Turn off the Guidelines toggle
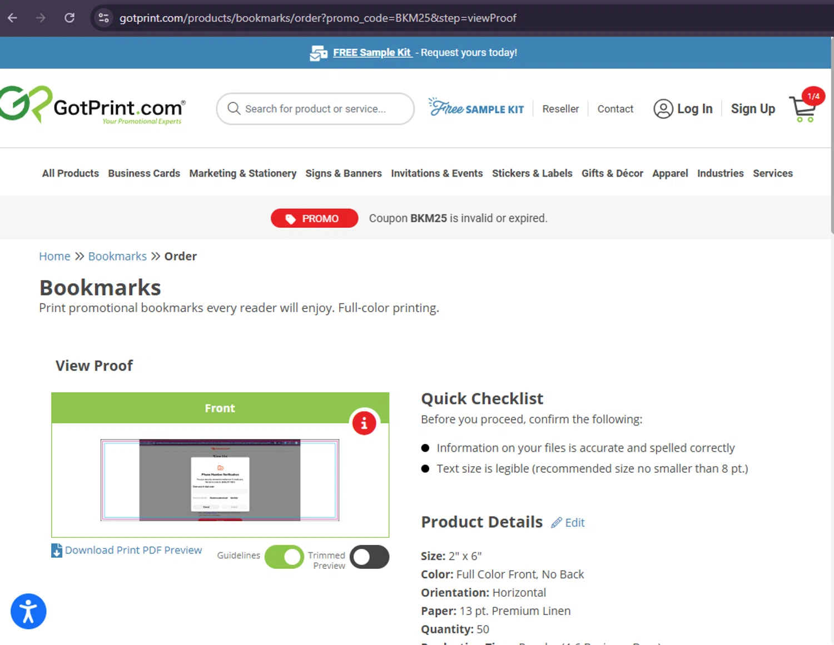 (284, 557)
